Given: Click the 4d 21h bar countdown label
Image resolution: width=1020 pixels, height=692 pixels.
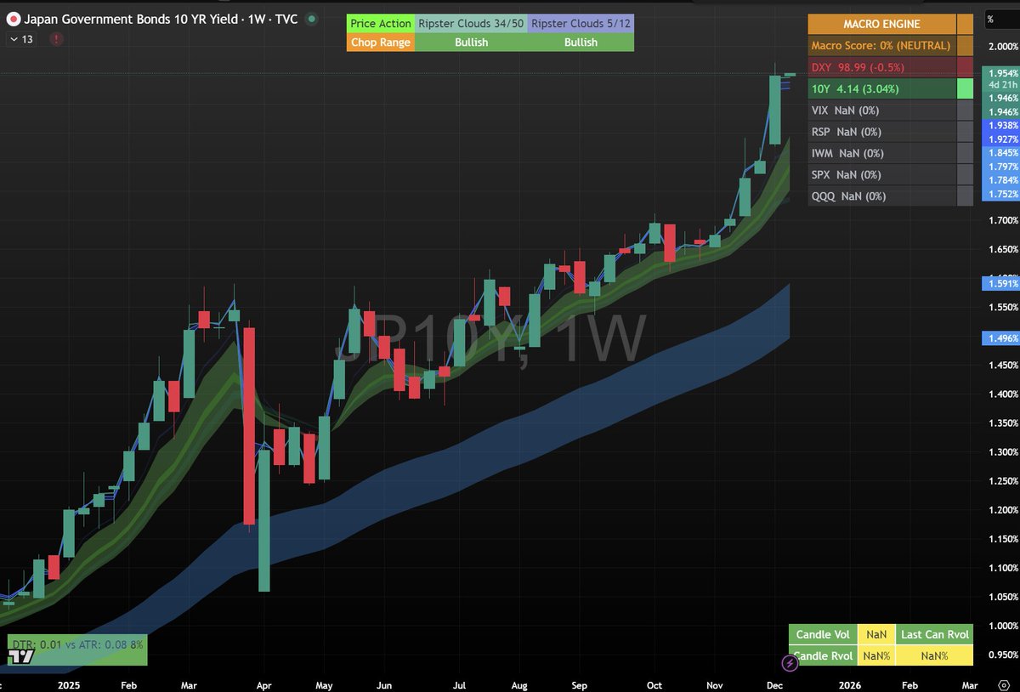Looking at the screenshot, I should (x=1000, y=84).
